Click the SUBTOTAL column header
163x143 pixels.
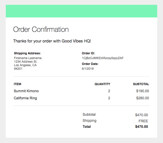pos(141,84)
